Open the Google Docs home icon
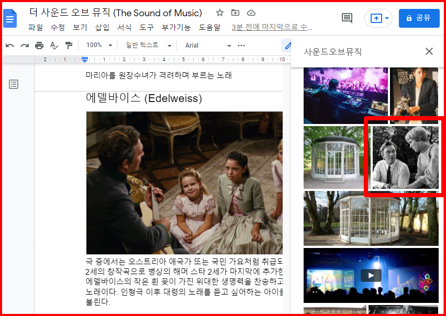This screenshot has height=316, width=446. (x=10, y=18)
